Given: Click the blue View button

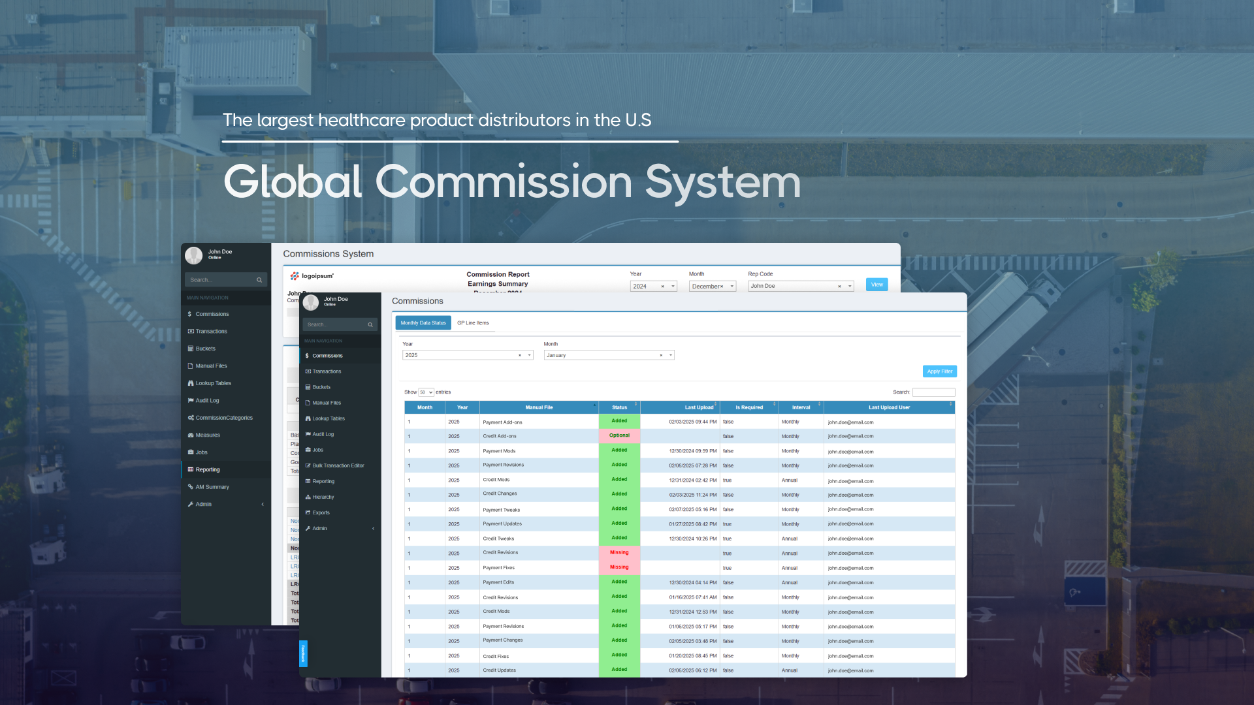Looking at the screenshot, I should [876, 285].
